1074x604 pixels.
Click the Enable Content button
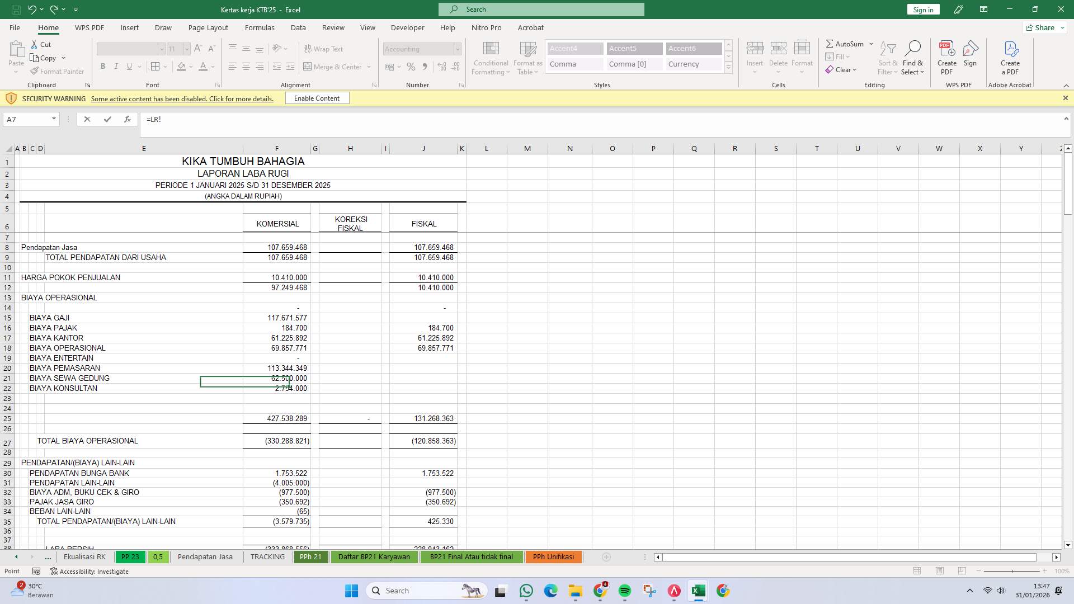click(317, 98)
